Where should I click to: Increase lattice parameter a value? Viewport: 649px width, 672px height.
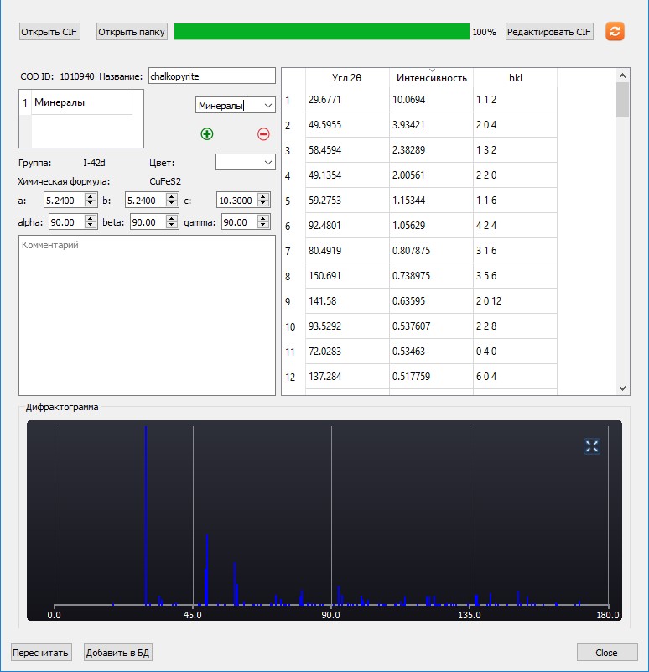(x=91, y=196)
